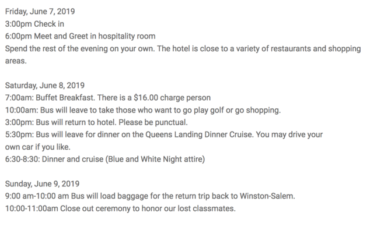Click the 'Winston-Salem' text in the Sunday schedule
This screenshot has height=237, width=377.
[x=267, y=196]
